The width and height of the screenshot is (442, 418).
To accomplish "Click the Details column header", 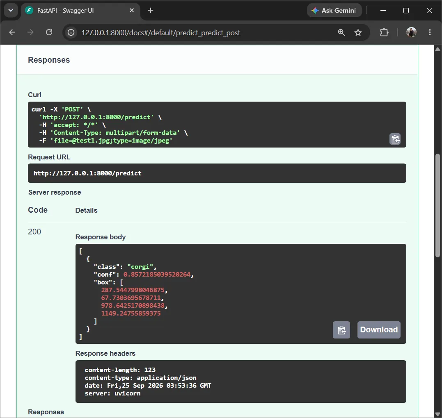I will point(86,210).
